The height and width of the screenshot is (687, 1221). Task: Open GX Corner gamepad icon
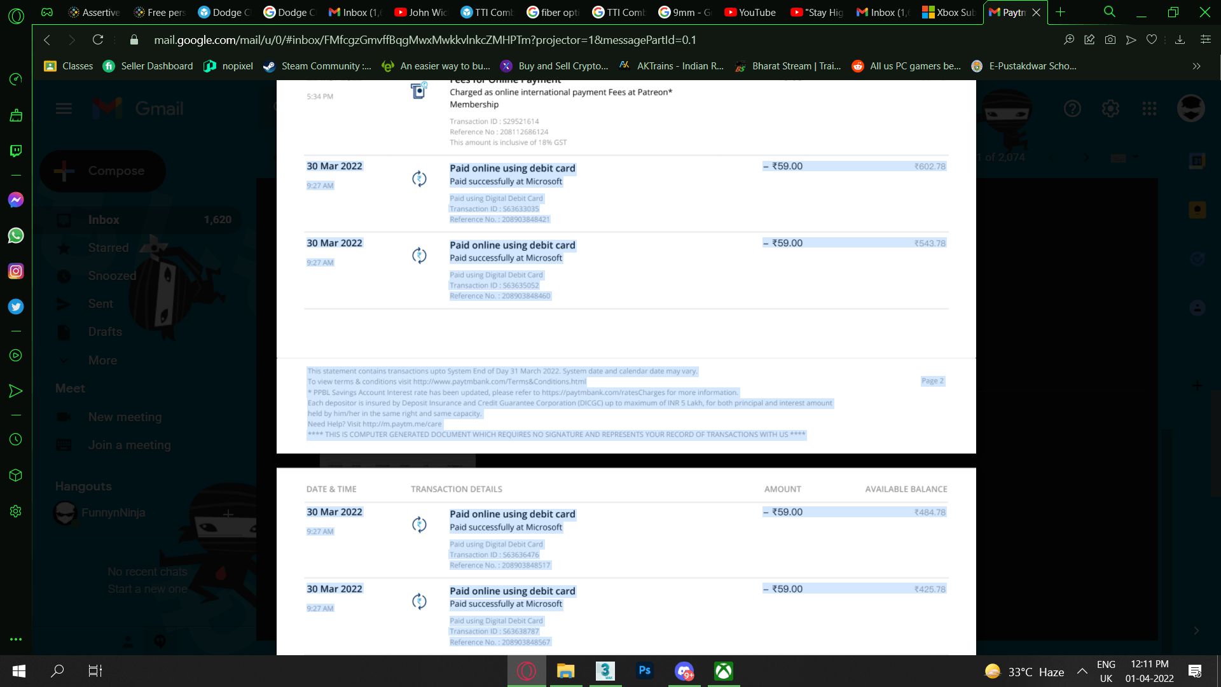[x=47, y=12]
